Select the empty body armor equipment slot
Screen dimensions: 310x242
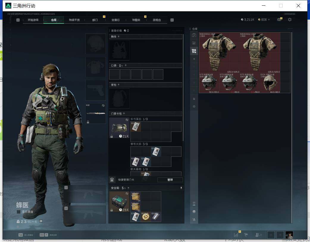[x=95, y=67]
